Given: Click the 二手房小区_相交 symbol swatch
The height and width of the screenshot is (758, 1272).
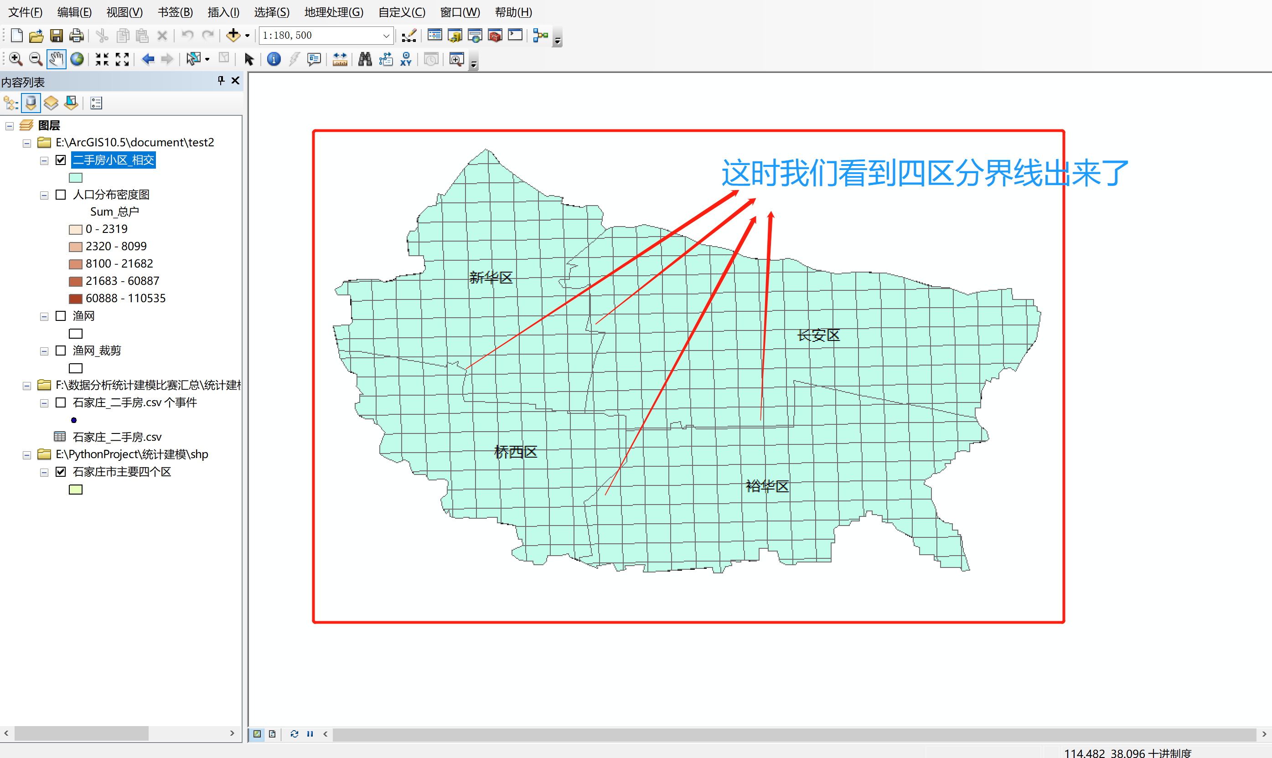Looking at the screenshot, I should tap(76, 178).
